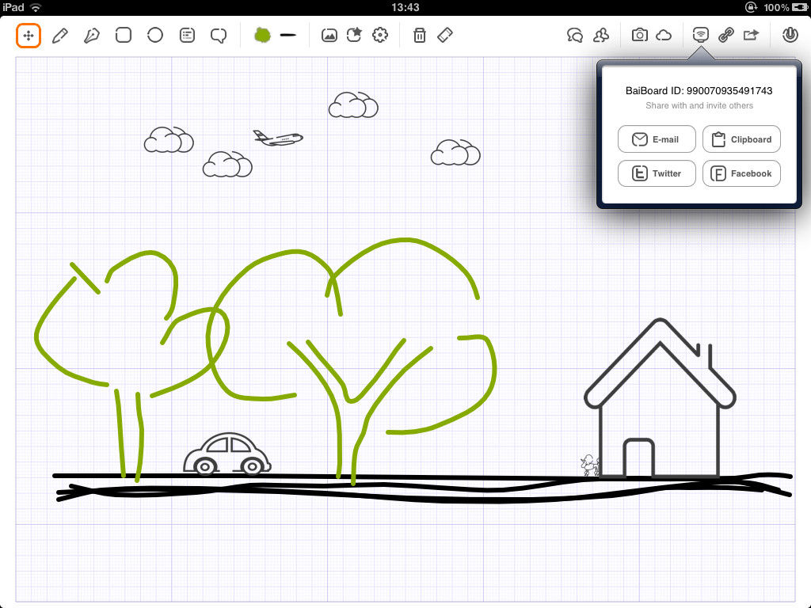The height and width of the screenshot is (608, 811).
Task: Select the small poodle stamp
Action: point(589,465)
